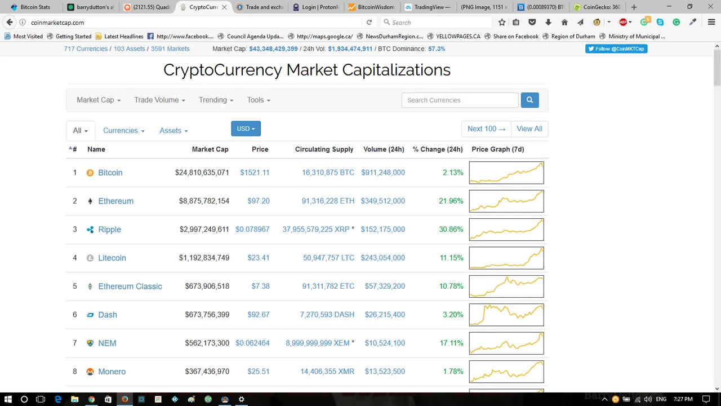Click the Follow @CoinMKTCap Twitter button
Viewport: 721px width, 406px height.
pyautogui.click(x=616, y=48)
